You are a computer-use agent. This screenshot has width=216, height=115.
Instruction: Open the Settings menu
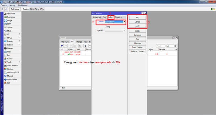tap(13, 5)
